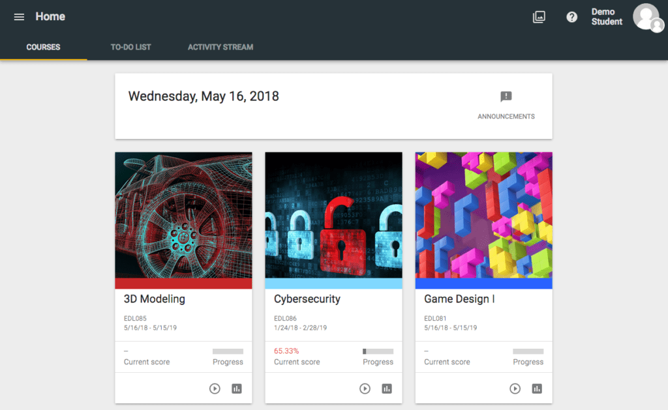
Task: Open the Game Design I course title
Action: click(x=459, y=299)
